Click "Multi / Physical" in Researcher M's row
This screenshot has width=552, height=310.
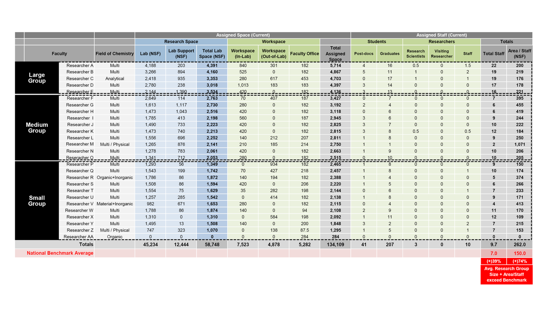(x=114, y=144)
